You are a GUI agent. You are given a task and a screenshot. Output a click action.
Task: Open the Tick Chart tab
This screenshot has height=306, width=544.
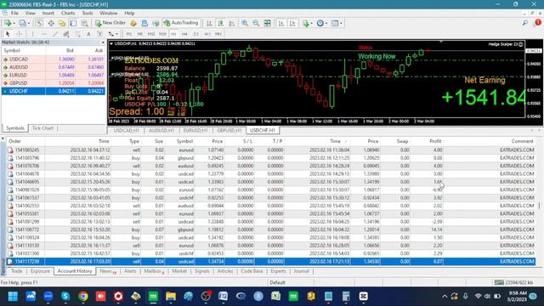point(42,128)
